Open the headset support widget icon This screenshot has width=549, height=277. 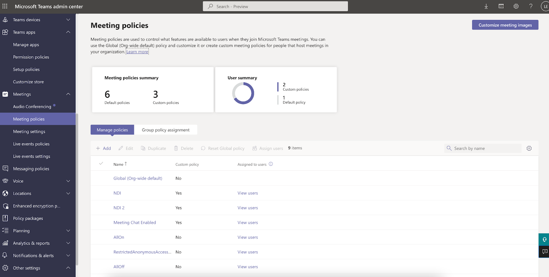(545, 240)
